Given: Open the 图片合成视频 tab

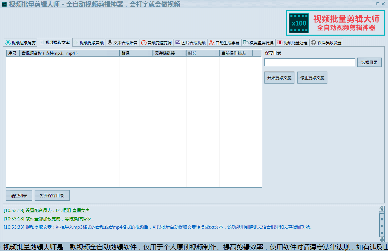Looking at the screenshot, I should pyautogui.click(x=191, y=43).
